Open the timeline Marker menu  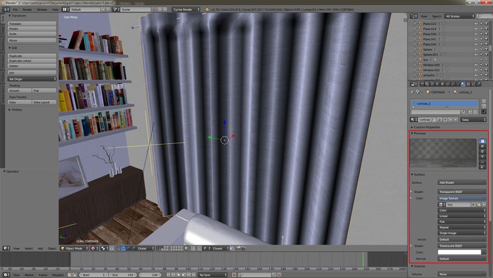coord(29,275)
